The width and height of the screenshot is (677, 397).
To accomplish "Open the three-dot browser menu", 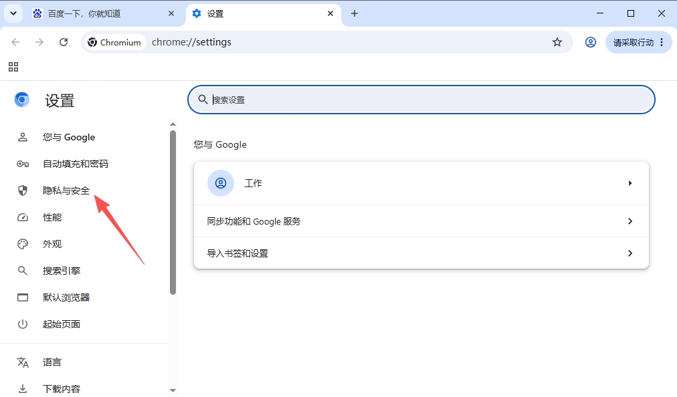I will (662, 42).
